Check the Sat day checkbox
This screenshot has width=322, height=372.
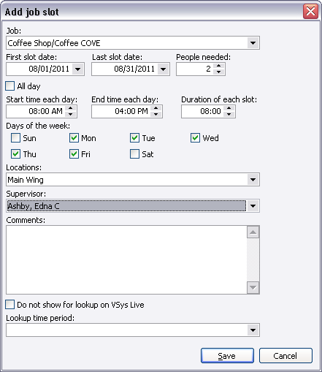pyautogui.click(x=134, y=154)
